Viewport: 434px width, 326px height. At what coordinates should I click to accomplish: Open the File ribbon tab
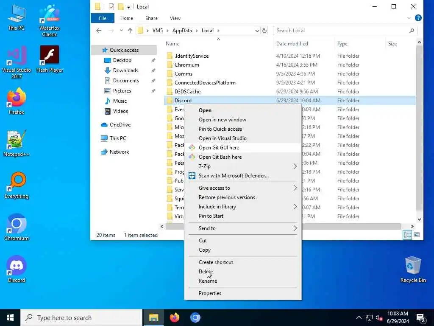pos(103,18)
